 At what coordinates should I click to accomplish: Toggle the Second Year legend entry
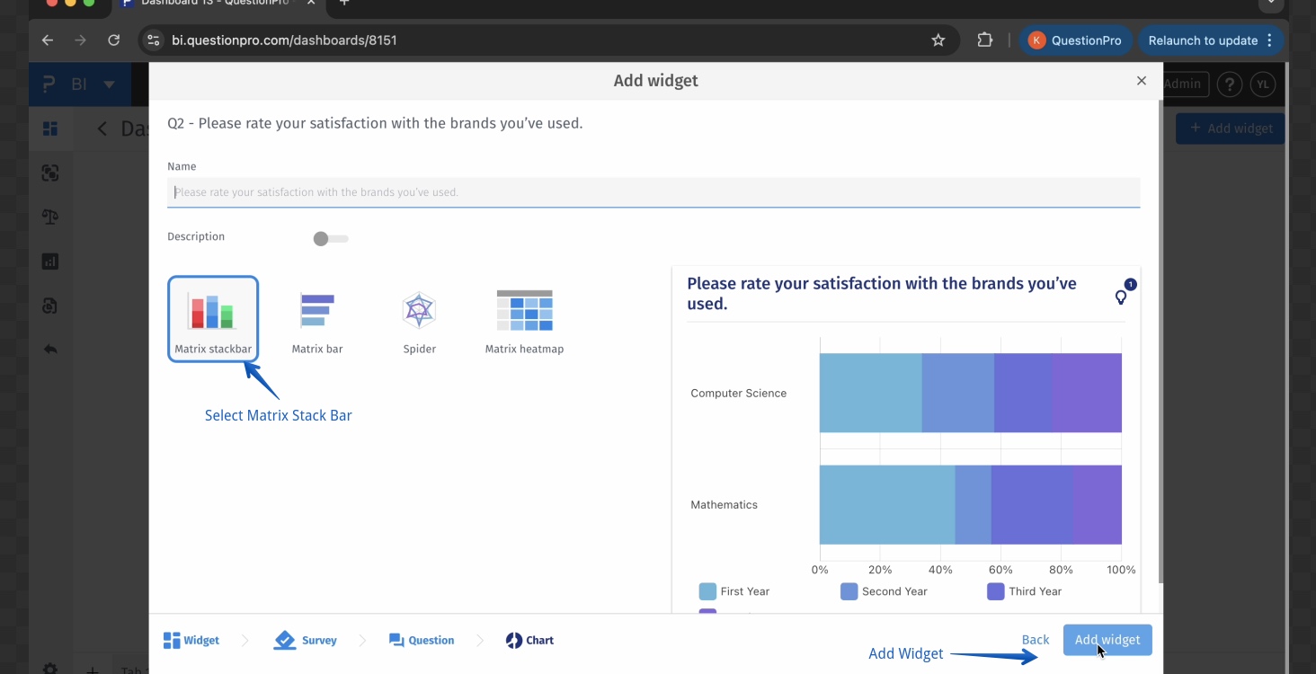(847, 591)
